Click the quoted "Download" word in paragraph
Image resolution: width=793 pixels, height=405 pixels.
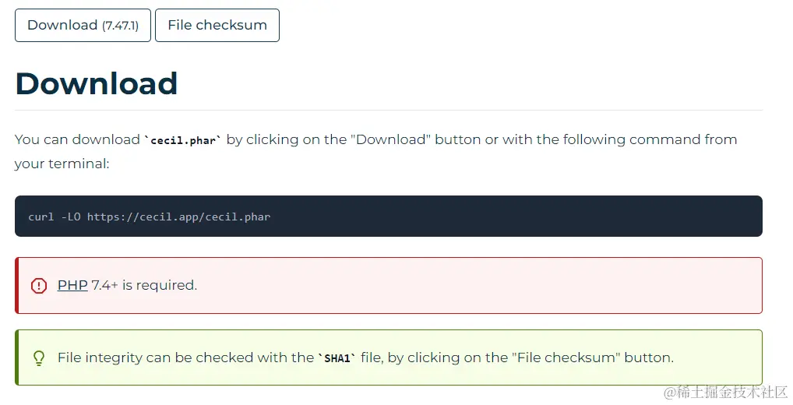[393, 139]
